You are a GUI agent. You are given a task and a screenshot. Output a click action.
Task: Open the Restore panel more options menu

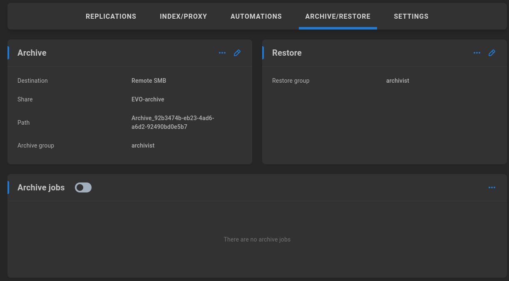pos(477,53)
